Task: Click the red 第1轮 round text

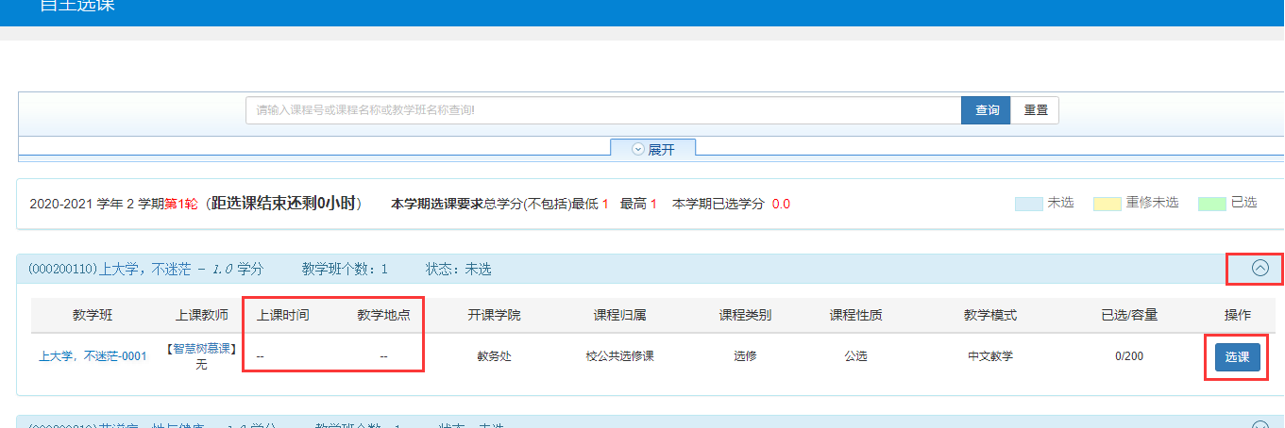Action: (180, 204)
